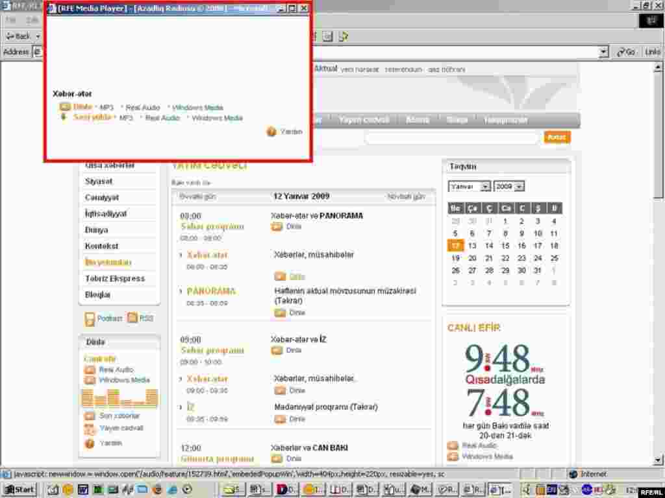Screen dimensions: 665x498
Task: Click Dinle speaker icon for 08:00 Xəbər-ətər və PANORAMA
Action: point(277,226)
